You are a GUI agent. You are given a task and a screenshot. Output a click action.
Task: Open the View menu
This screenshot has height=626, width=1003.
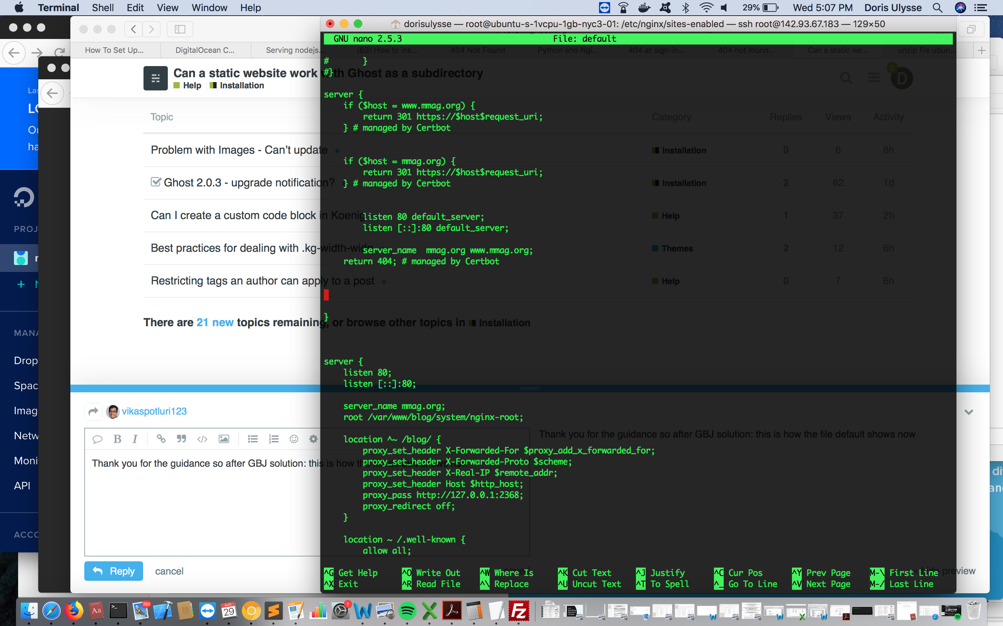[x=168, y=7]
